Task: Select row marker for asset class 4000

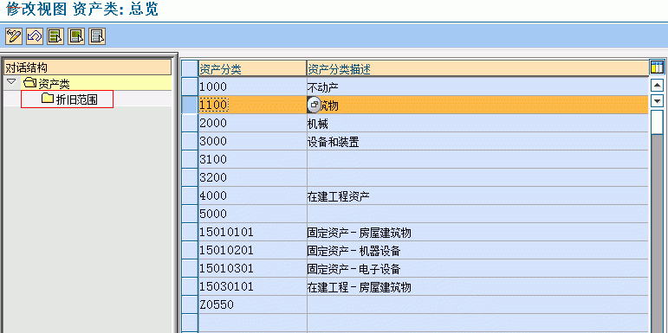Action: 190,195
